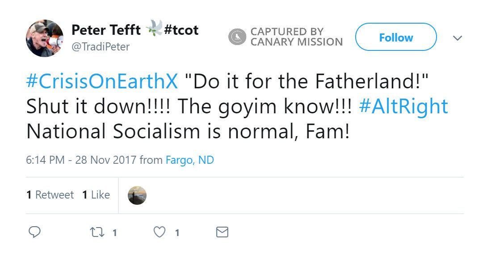This screenshot has height=257, width=483.
Task: Open the tweet options chevron menu
Action: click(457, 38)
